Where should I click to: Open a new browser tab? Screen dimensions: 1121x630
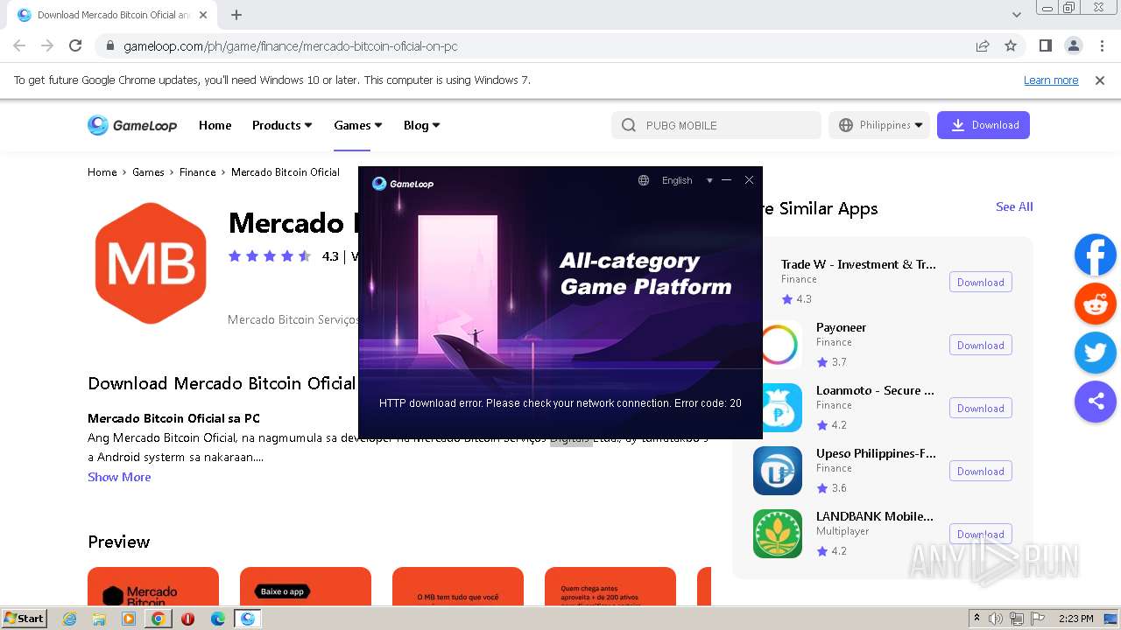236,15
